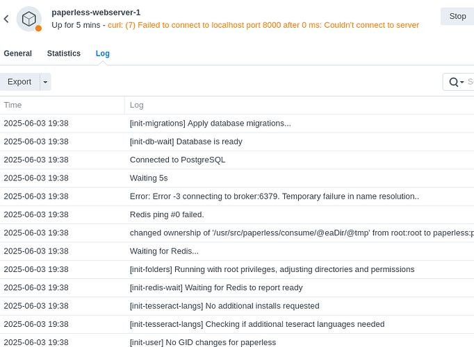474x347 pixels.
Task: Select '[init-user] No GID changes' log entry
Action: coord(237,341)
